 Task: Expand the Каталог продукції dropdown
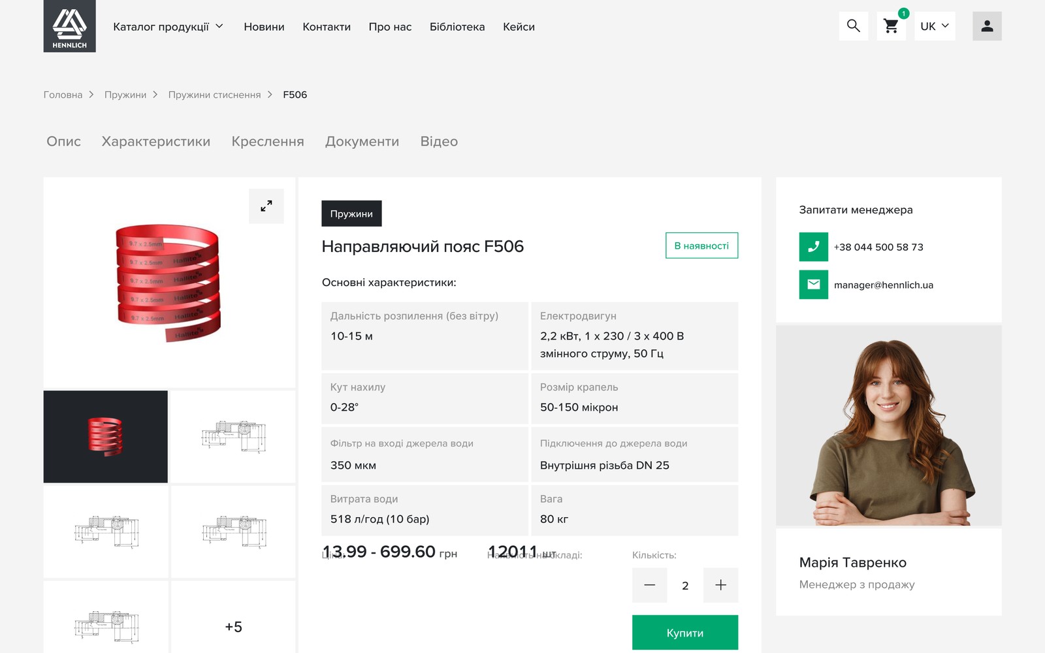click(168, 27)
